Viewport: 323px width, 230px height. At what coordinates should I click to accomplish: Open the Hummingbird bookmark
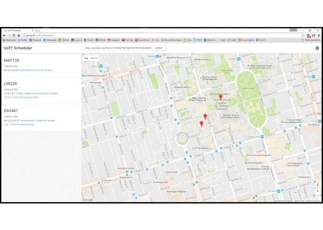tap(246, 40)
